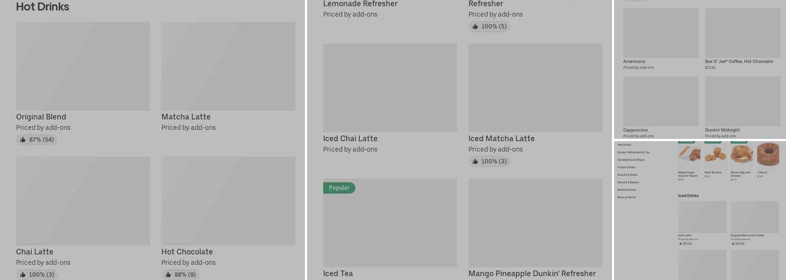Select the Hash Browns product photo
The width and height of the screenshot is (786, 280).
coord(716,154)
